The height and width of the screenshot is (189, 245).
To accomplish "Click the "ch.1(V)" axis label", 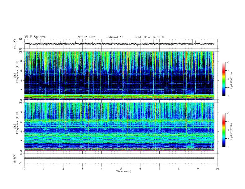I will 15,44.
